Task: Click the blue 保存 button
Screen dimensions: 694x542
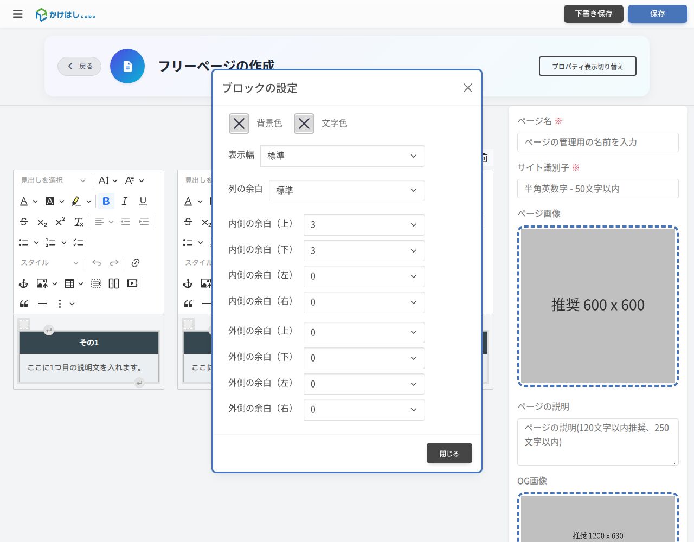Action: point(658,14)
